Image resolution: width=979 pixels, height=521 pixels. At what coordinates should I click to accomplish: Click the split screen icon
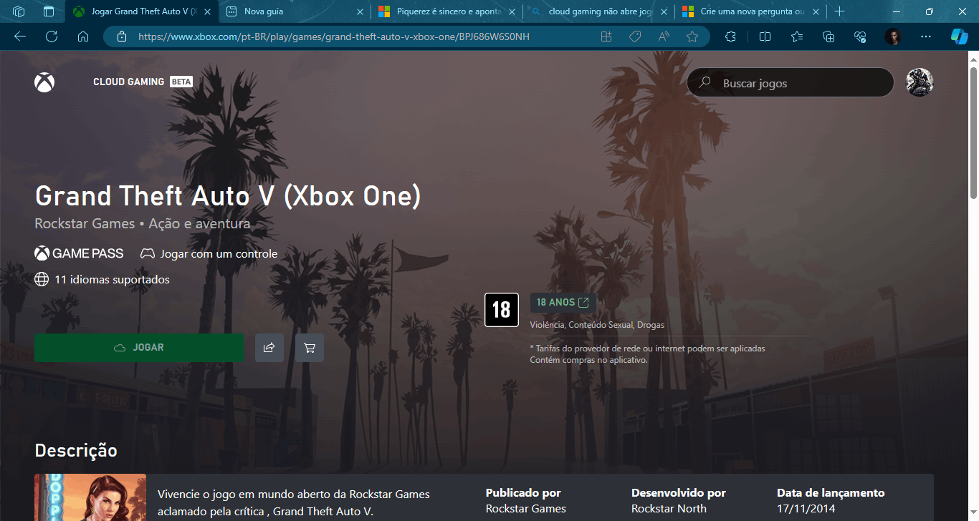pos(765,36)
